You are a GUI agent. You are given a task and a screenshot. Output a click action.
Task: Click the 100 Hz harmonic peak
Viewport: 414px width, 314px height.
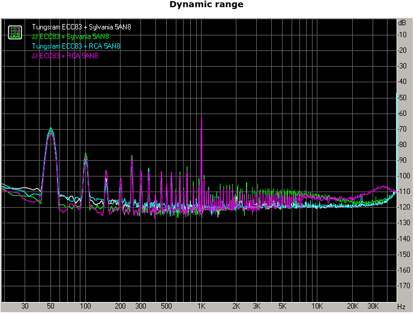click(x=85, y=154)
